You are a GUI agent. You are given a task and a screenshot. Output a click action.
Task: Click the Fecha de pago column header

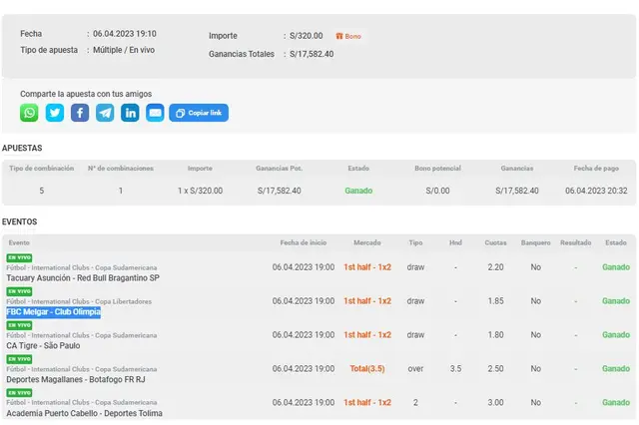click(x=597, y=169)
